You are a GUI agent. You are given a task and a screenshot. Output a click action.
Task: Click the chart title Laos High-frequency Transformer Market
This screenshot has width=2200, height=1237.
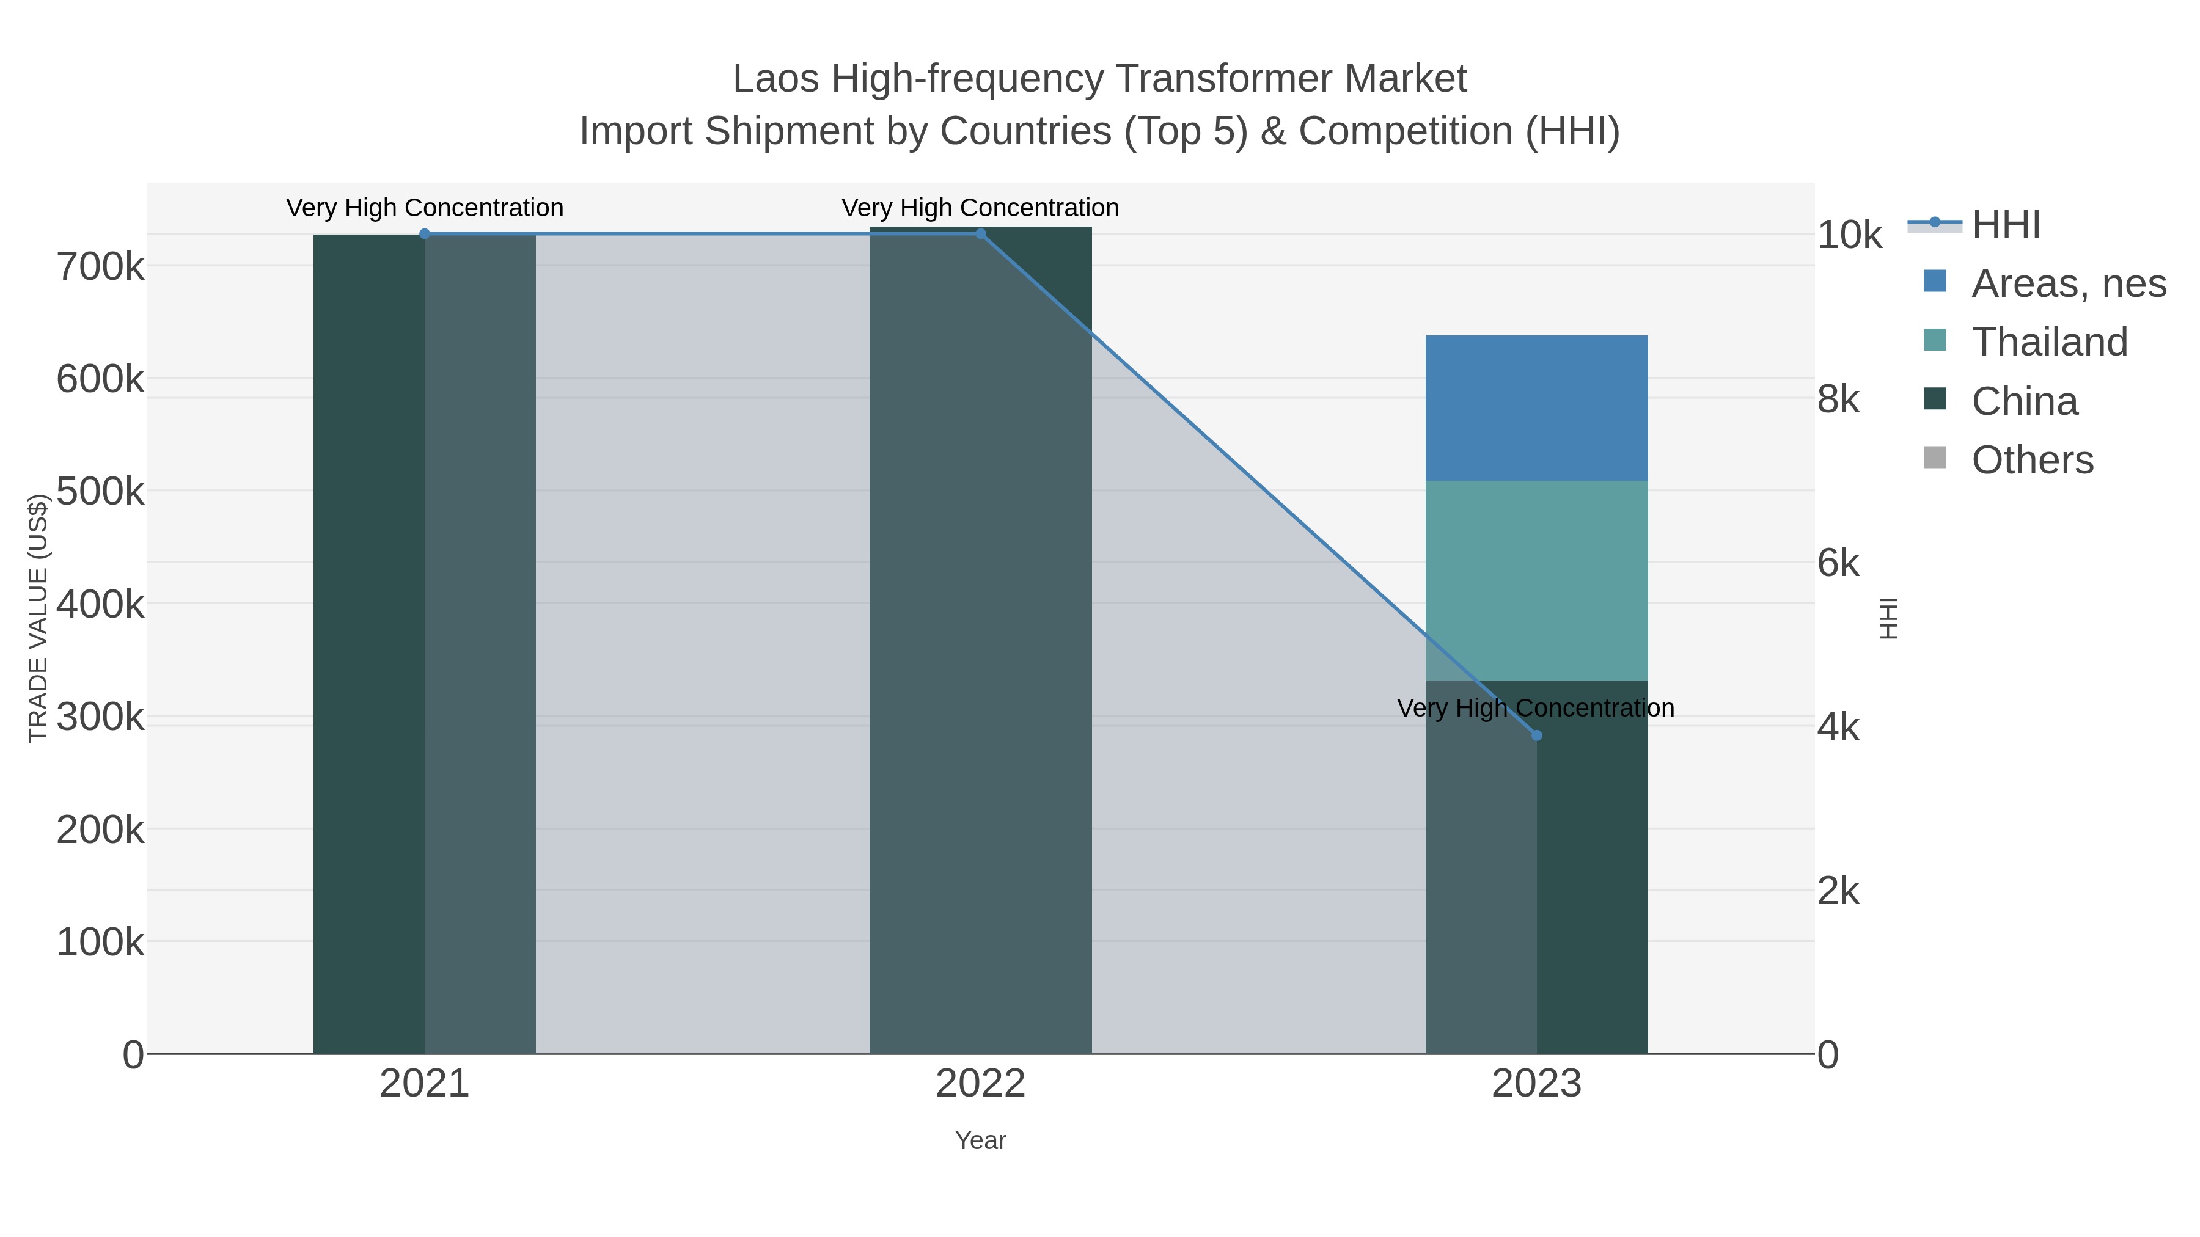1100,79
